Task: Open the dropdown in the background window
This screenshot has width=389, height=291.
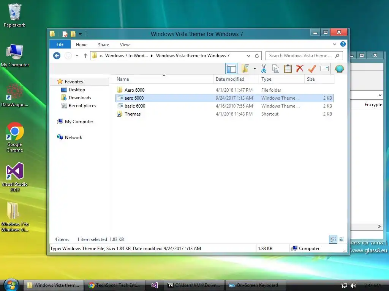Action: [x=380, y=95]
